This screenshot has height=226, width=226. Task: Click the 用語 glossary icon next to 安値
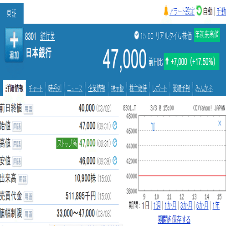click(17, 161)
